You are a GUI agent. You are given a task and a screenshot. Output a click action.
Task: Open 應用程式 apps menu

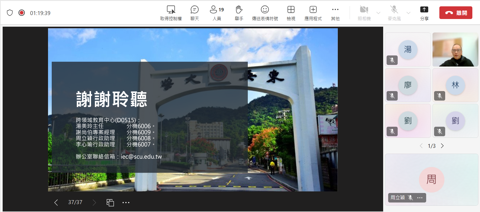313,13
